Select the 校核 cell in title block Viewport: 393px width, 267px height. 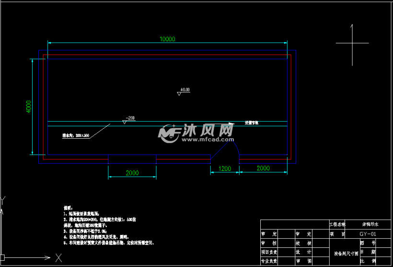pyautogui.click(x=303, y=243)
